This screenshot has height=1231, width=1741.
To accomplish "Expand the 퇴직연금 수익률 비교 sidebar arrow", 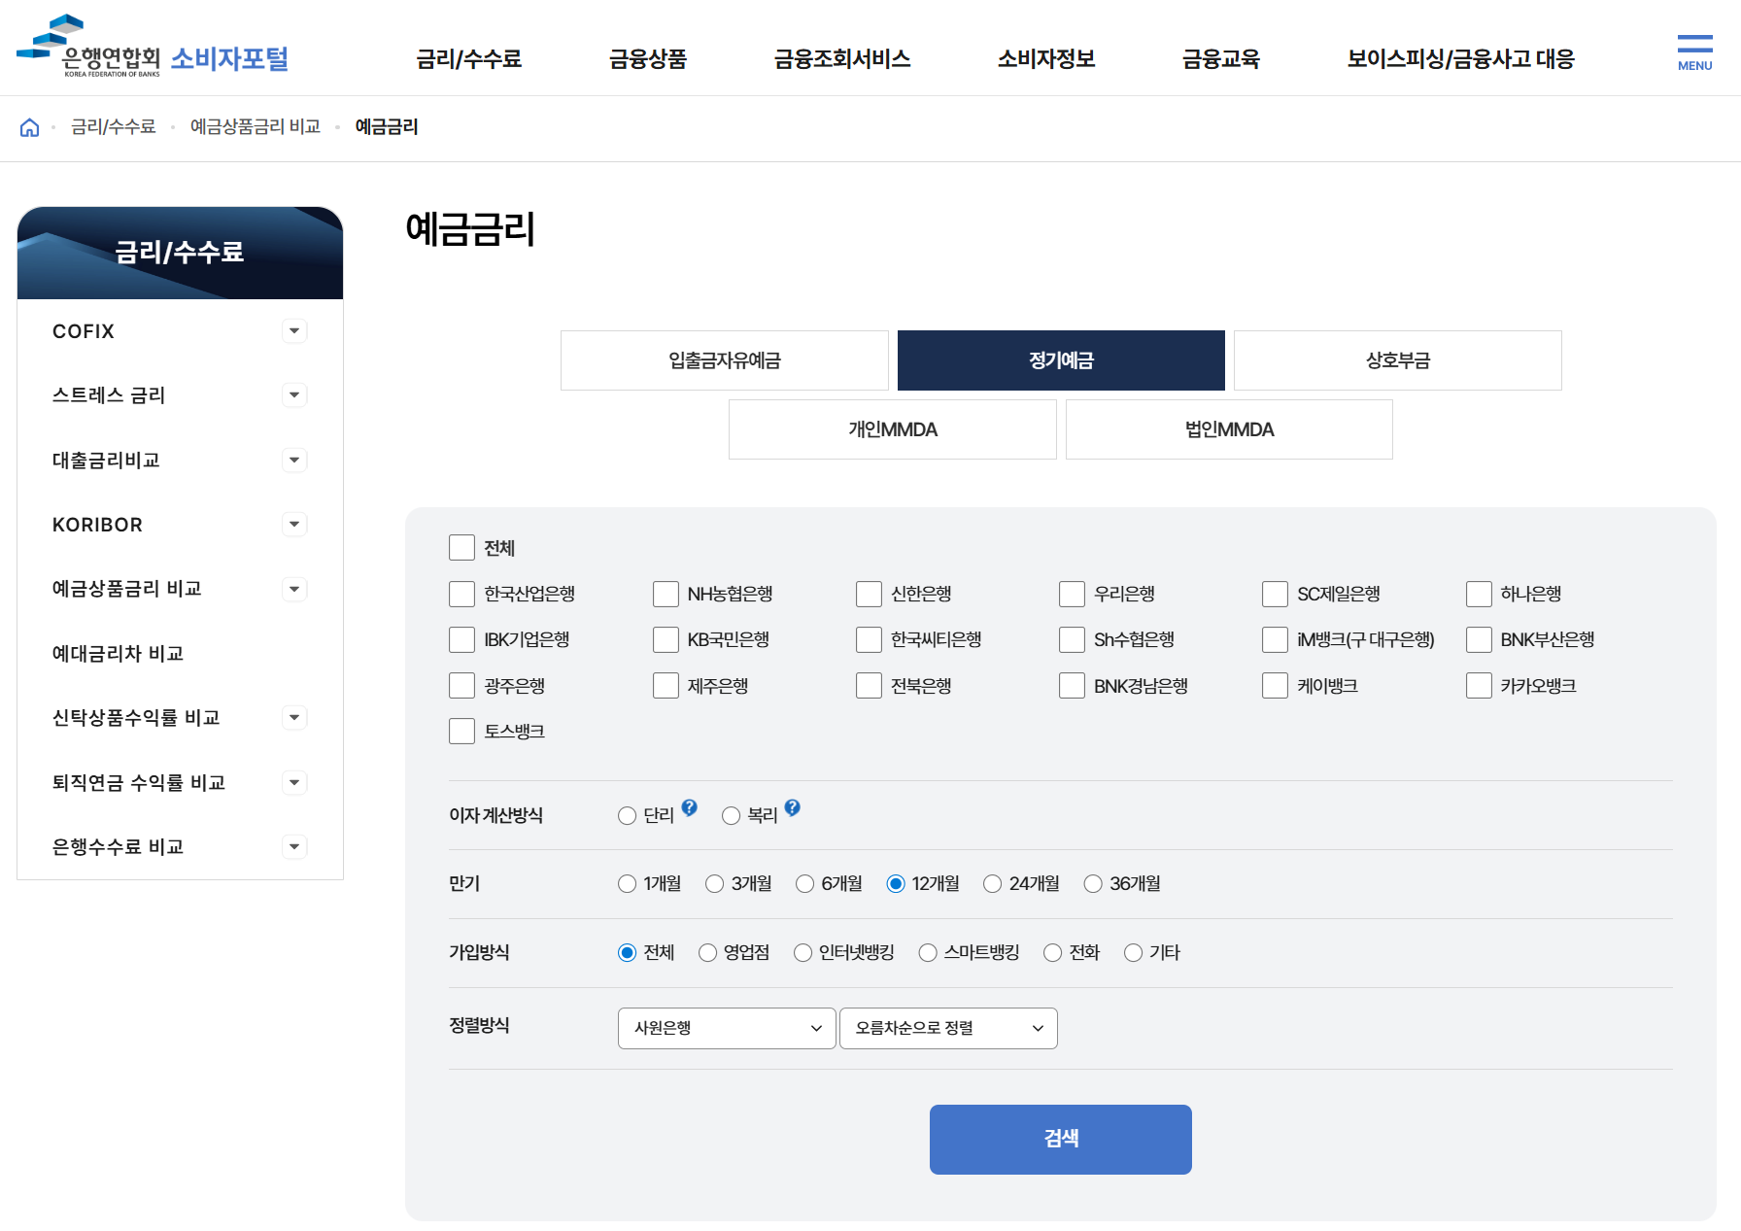I will [x=294, y=783].
